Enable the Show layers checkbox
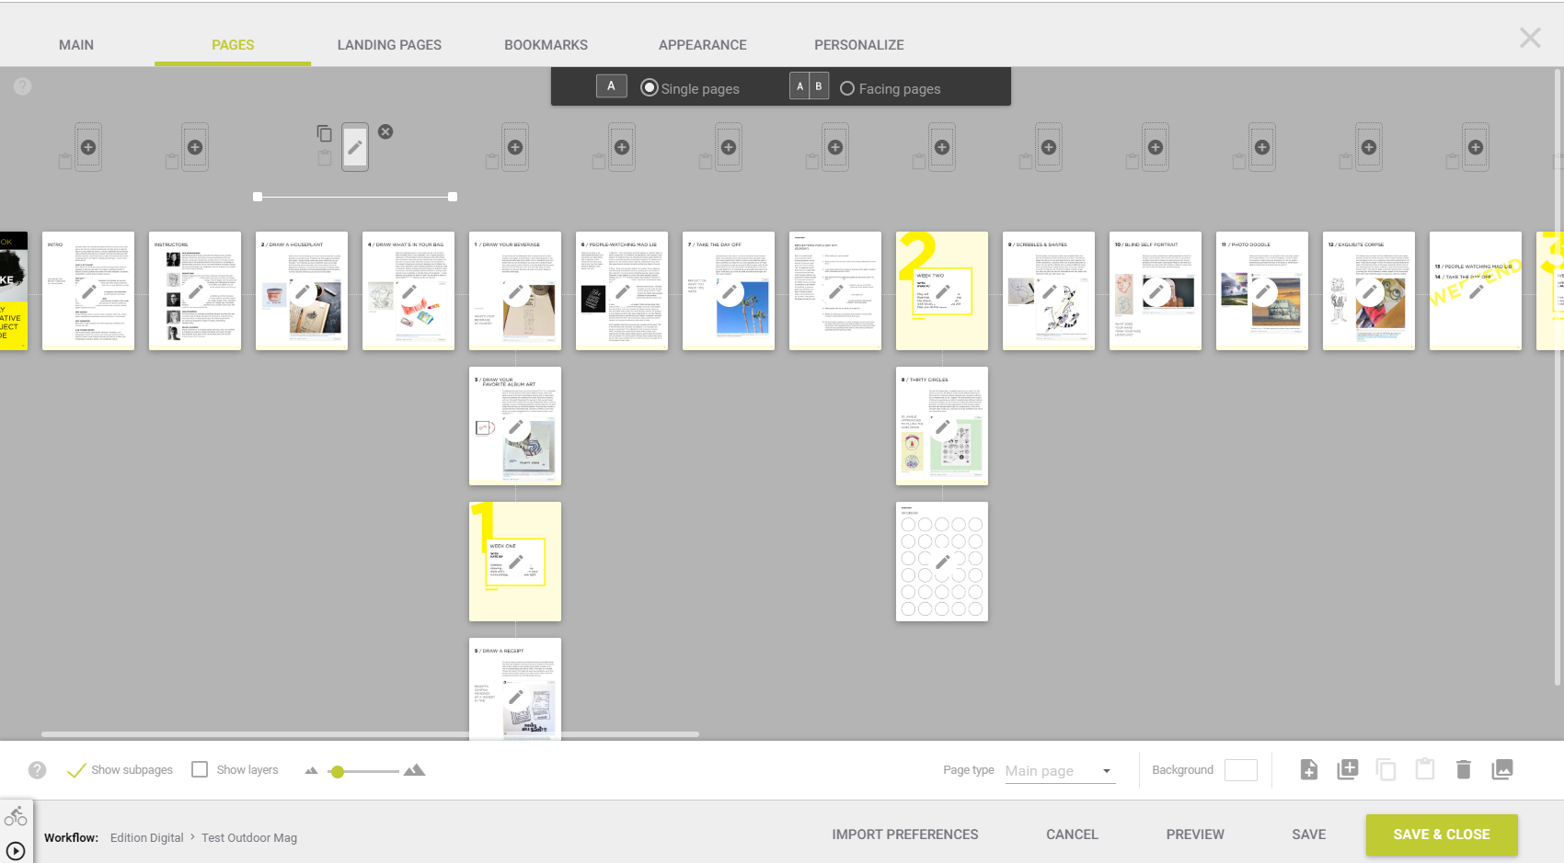Image resolution: width=1564 pixels, height=863 pixels. [200, 769]
